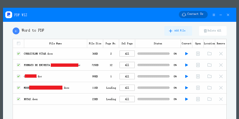Remove the 99KB .doc file from list
This screenshot has height=119, width=239.
(221, 76)
